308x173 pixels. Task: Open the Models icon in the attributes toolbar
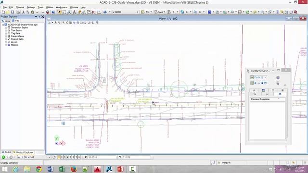pyautogui.click(x=210, y=12)
